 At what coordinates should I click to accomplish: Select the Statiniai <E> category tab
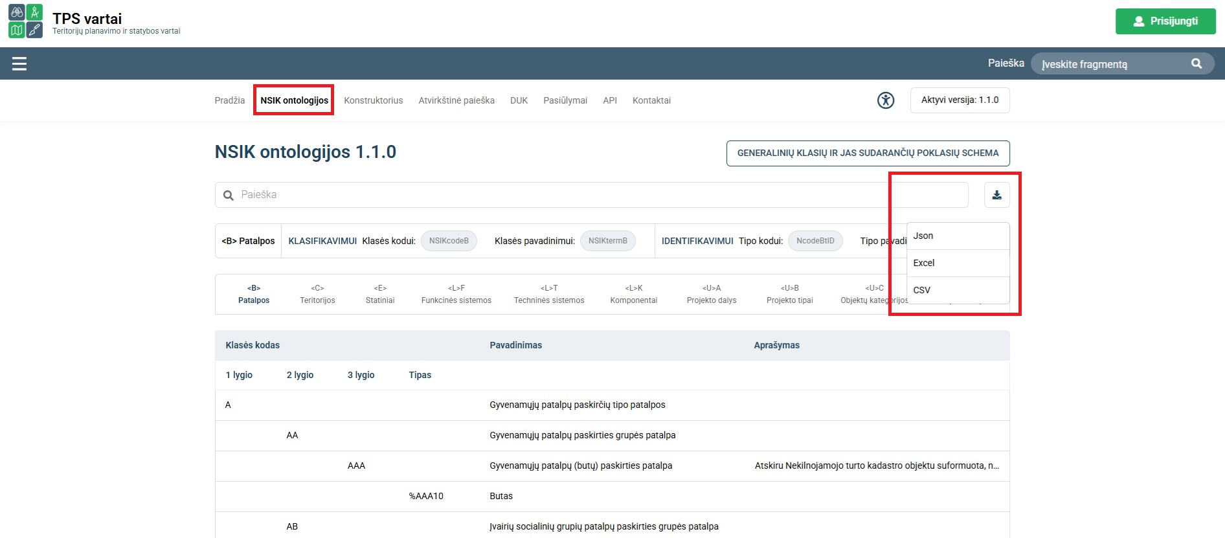(x=380, y=294)
